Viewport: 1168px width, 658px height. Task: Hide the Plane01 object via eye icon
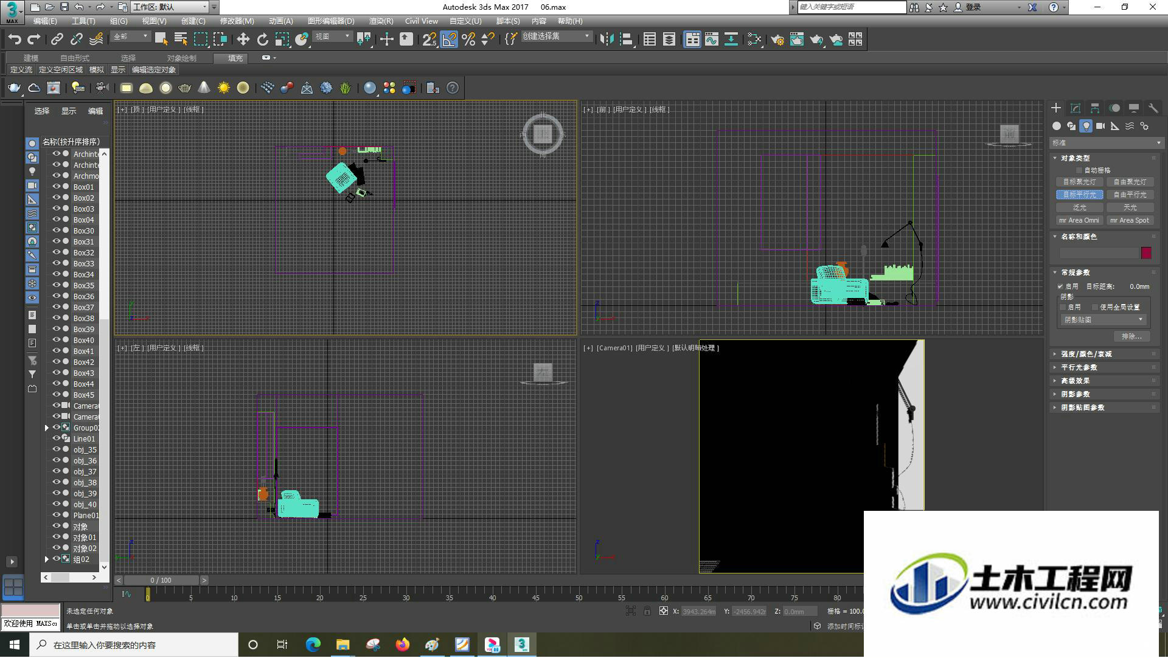click(57, 515)
